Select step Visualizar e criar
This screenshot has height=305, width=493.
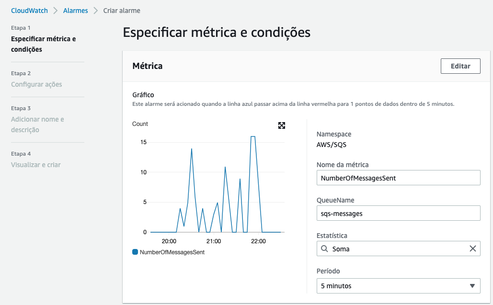[36, 165]
